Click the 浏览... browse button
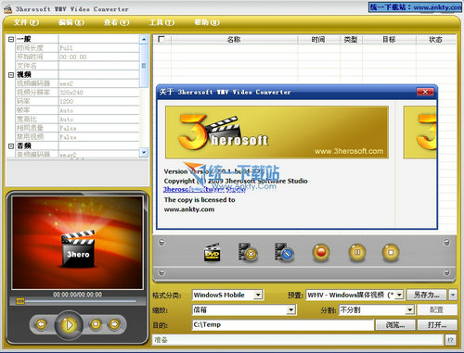Image resolution: width=464 pixels, height=353 pixels. point(395,325)
